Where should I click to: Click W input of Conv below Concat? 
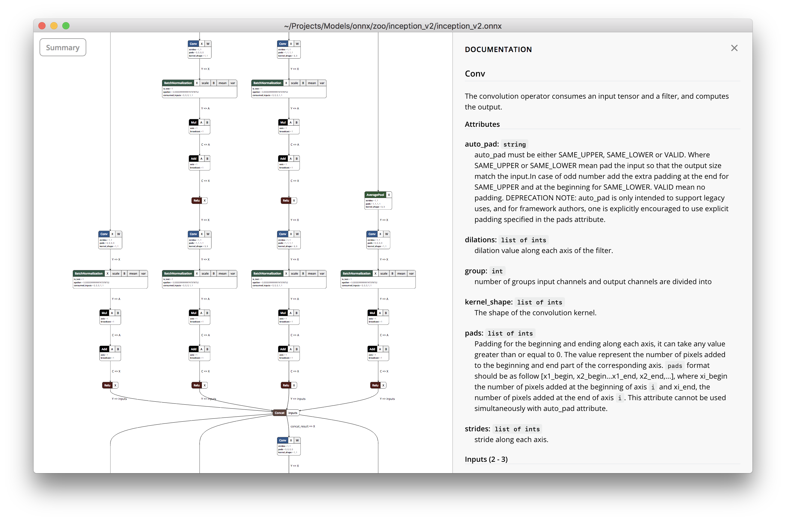click(297, 440)
